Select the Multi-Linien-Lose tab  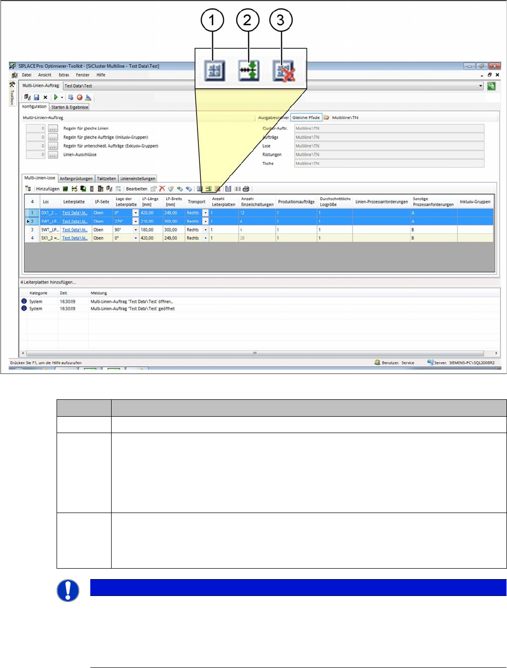[40, 178]
